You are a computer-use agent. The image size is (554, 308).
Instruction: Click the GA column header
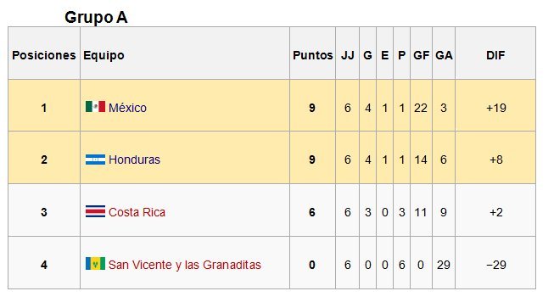(444, 55)
